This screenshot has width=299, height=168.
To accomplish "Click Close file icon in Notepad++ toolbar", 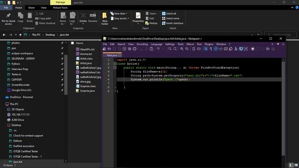I will coord(124,49).
